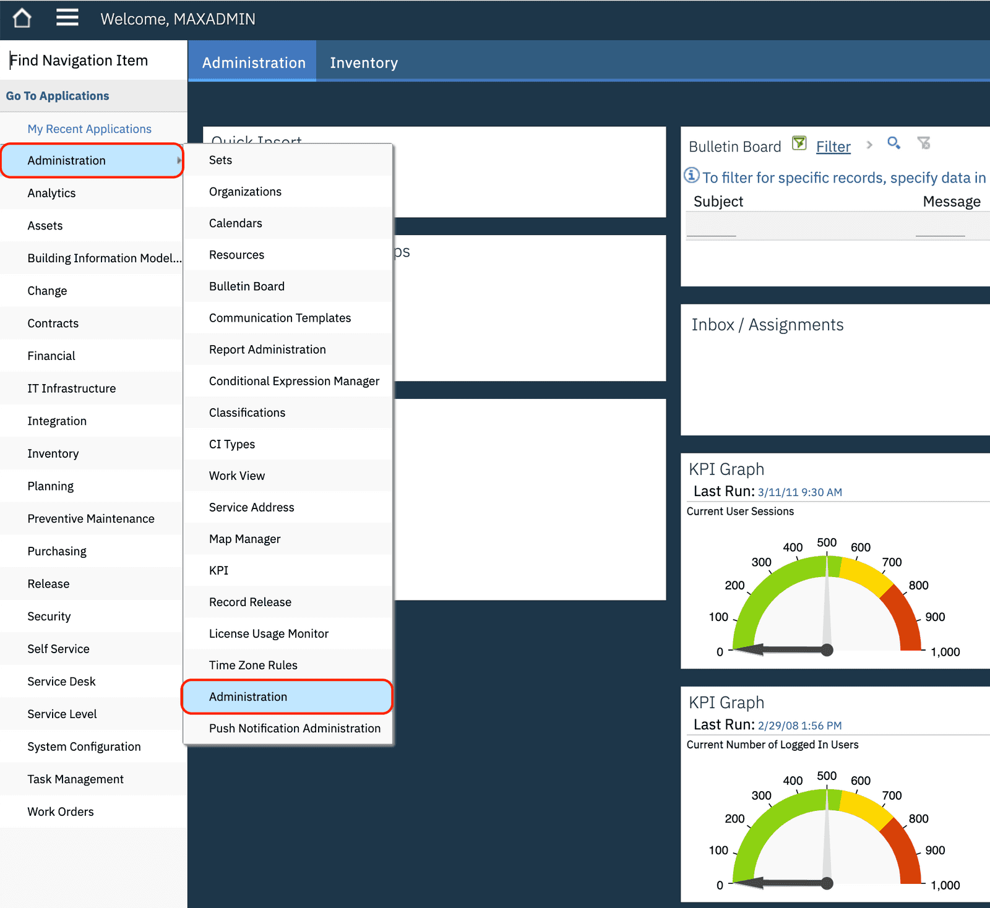This screenshot has height=908, width=990.
Task: Click the Home icon in the top bar
Action: click(21, 18)
